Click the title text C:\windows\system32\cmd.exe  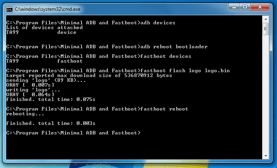(48, 9)
